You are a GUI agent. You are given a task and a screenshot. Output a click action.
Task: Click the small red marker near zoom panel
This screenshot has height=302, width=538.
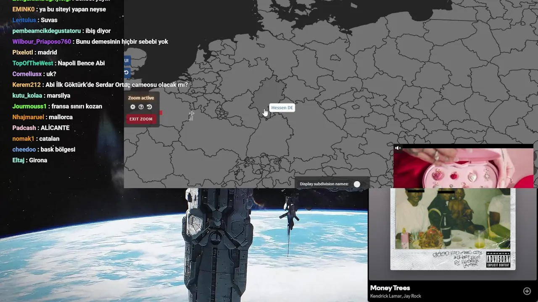click(161, 112)
